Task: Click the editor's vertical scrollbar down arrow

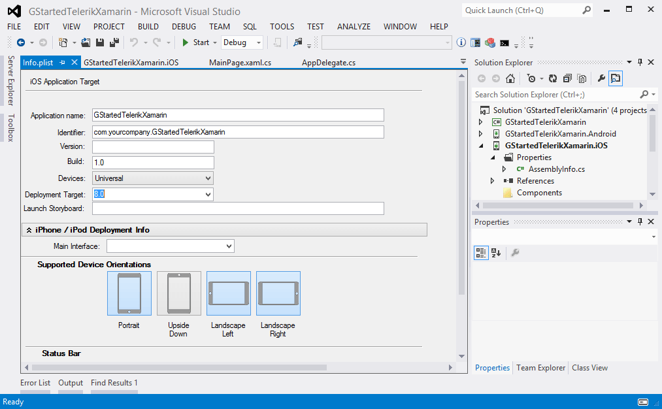Action: point(462,356)
